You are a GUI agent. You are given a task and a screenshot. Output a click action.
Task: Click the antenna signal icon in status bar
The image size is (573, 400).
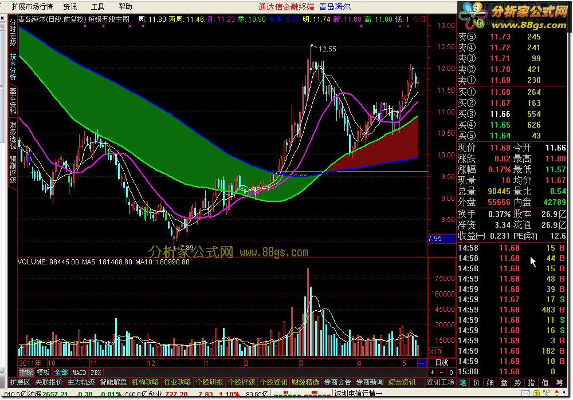pyautogui.click(x=546, y=394)
